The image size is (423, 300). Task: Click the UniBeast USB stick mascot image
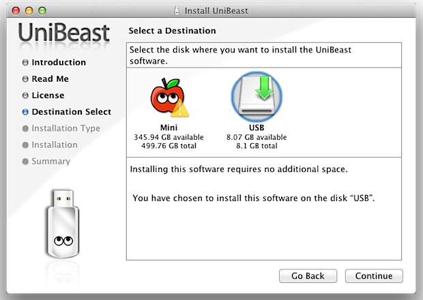(63, 224)
